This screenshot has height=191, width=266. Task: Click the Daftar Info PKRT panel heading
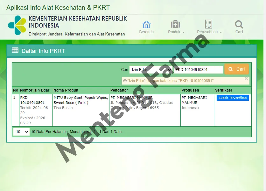(43, 51)
